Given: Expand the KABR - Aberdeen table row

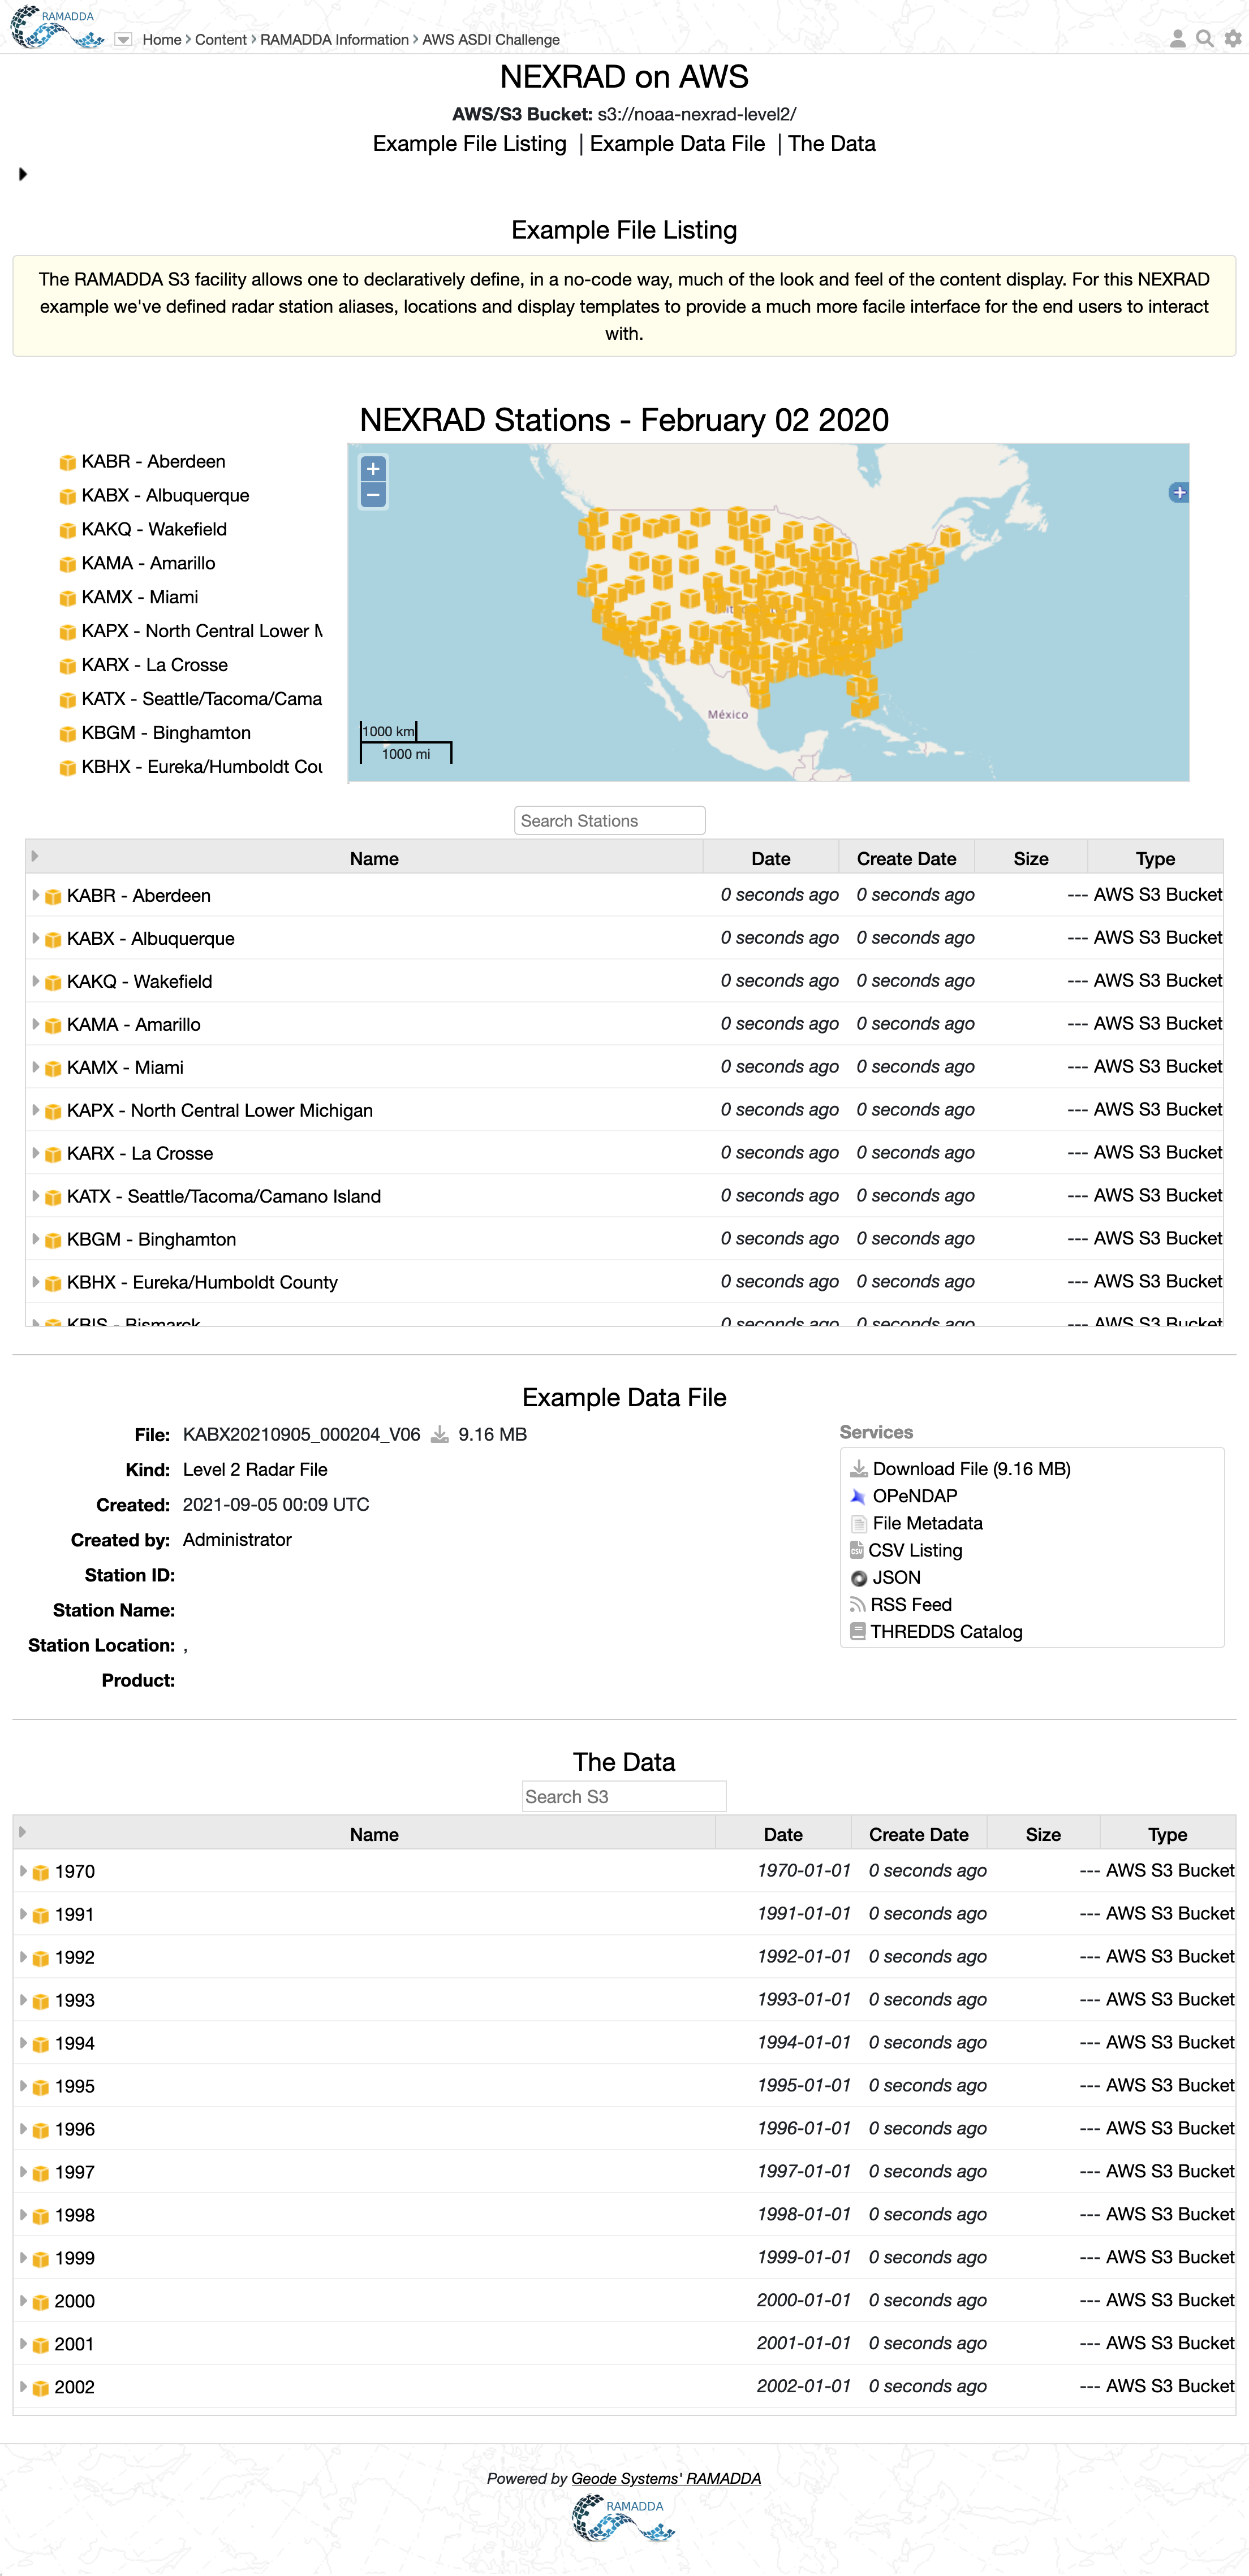Looking at the screenshot, I should point(35,895).
